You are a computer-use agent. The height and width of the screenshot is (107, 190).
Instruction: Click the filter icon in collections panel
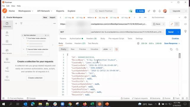(21, 23)
